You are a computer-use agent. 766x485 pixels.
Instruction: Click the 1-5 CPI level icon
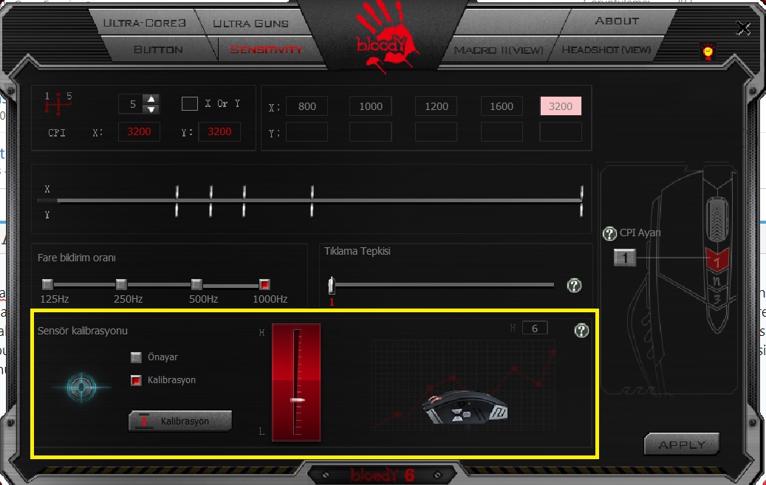click(58, 103)
